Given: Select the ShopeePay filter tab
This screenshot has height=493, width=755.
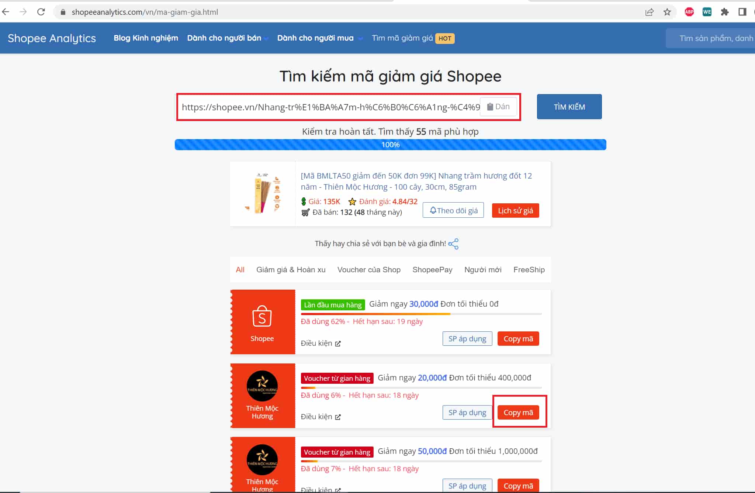Looking at the screenshot, I should [432, 270].
